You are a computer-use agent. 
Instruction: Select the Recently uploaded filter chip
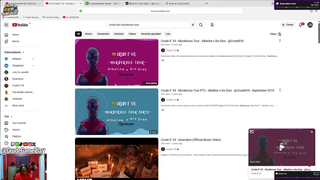coord(151,34)
